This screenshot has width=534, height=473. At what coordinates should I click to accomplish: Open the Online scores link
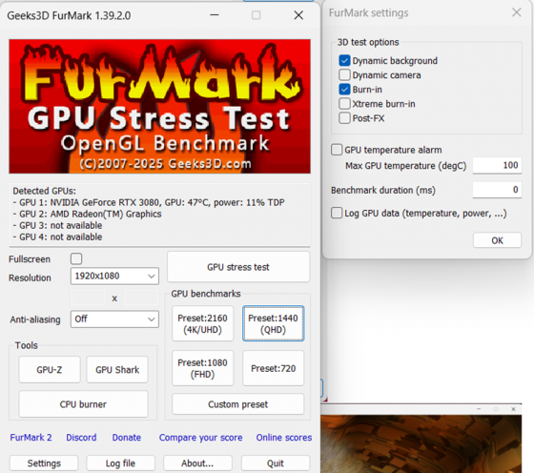pyautogui.click(x=284, y=438)
